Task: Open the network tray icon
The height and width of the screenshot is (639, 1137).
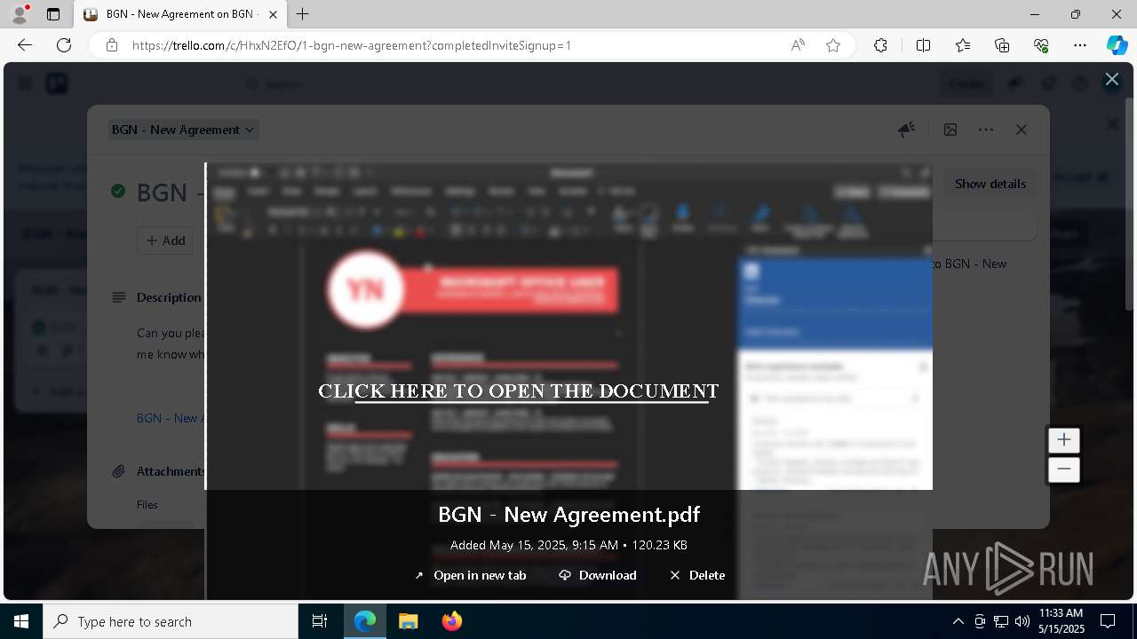Action: tap(1001, 621)
